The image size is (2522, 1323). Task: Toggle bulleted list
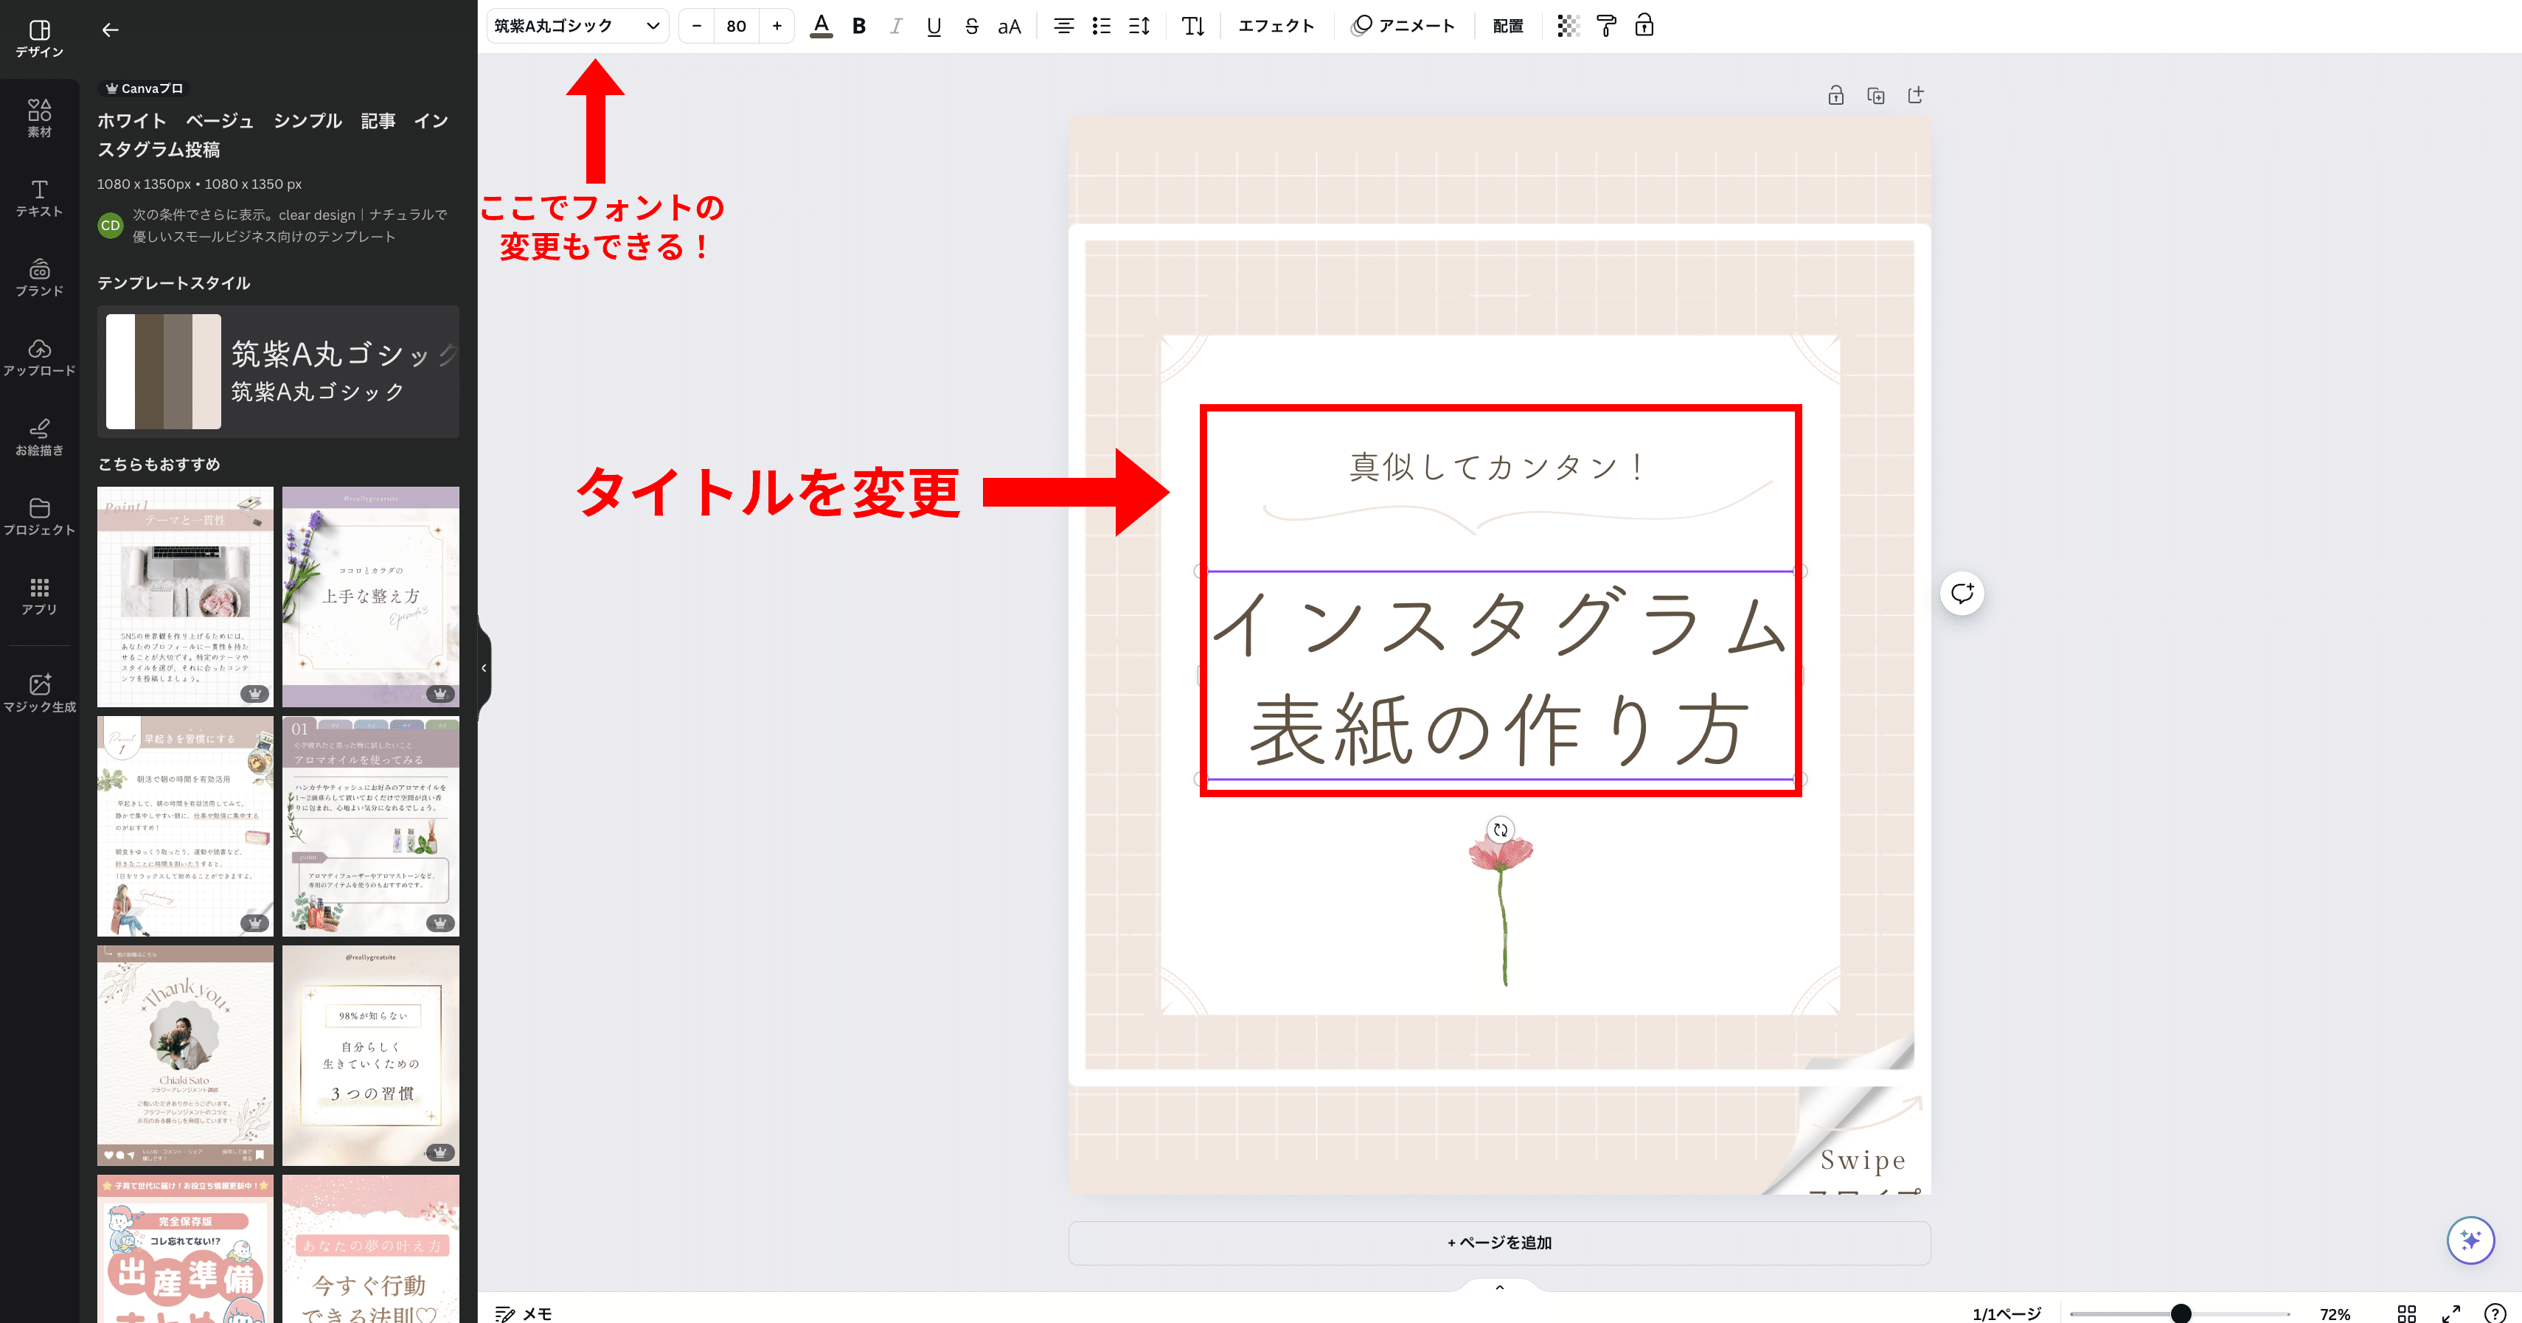(x=1102, y=27)
